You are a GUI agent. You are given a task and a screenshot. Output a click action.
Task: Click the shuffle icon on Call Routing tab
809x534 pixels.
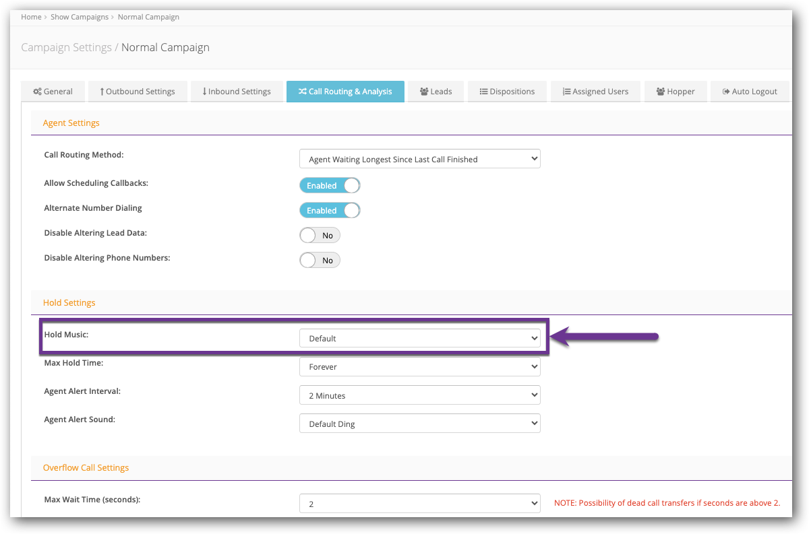(303, 92)
